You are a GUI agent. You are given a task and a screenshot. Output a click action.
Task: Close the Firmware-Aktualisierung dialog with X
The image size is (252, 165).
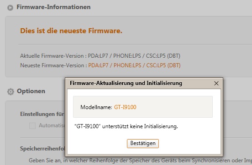[216, 83]
